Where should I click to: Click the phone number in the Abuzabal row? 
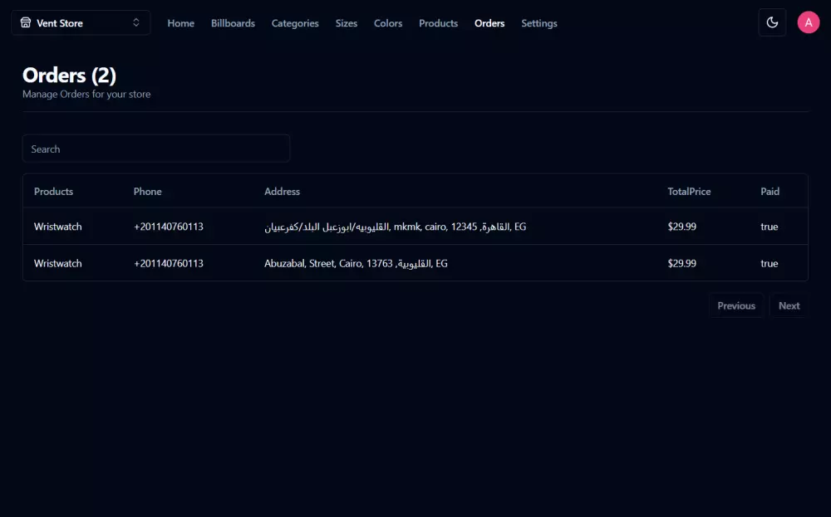pyautogui.click(x=169, y=264)
